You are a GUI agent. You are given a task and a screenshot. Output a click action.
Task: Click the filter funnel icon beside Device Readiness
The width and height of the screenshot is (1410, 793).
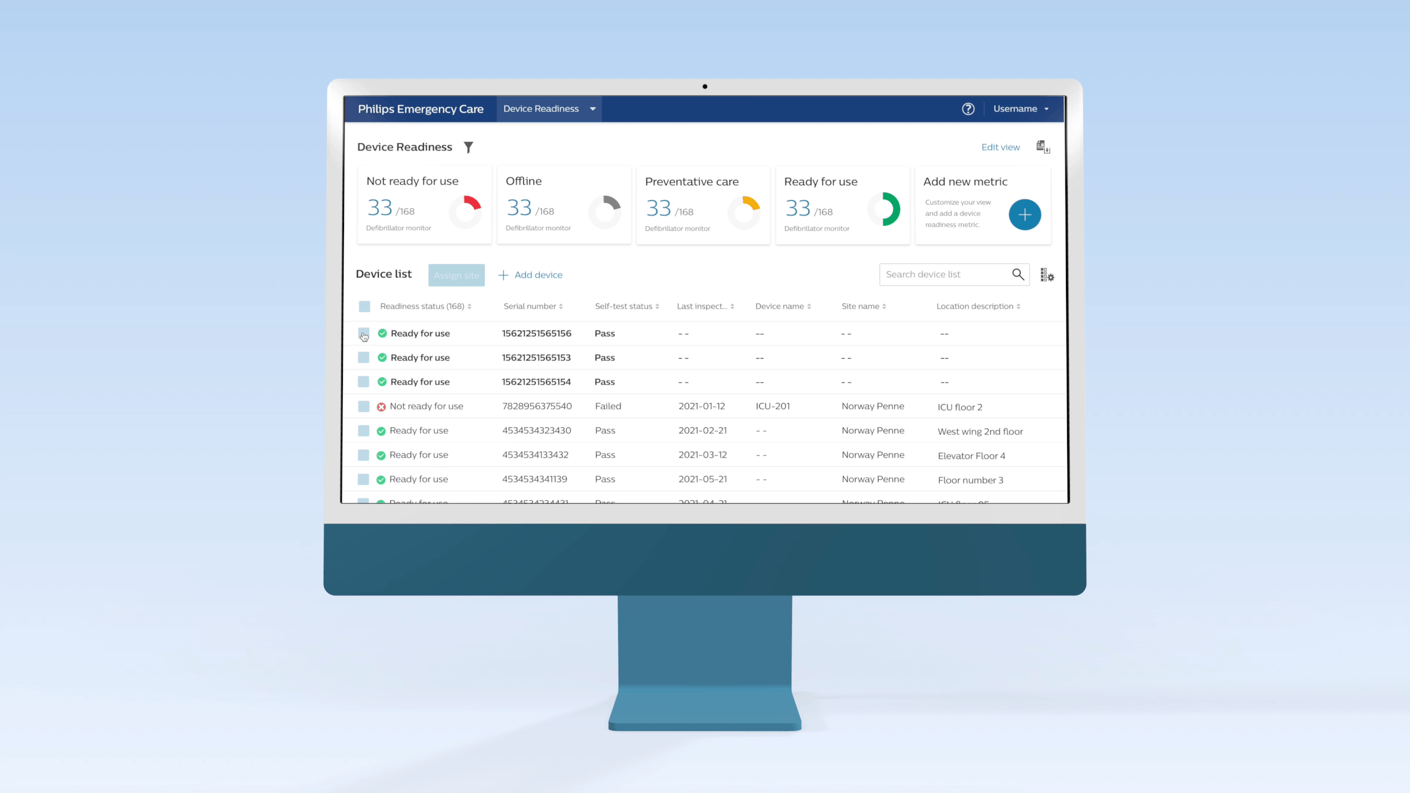[468, 147]
